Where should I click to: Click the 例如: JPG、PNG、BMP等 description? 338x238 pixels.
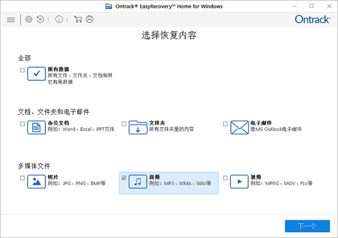tap(77, 183)
